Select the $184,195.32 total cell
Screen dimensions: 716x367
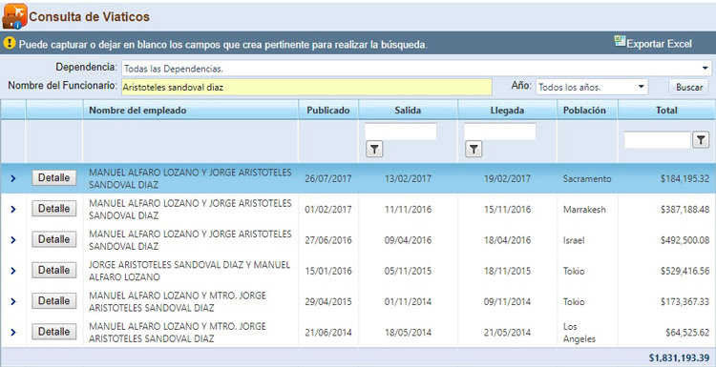(x=684, y=178)
